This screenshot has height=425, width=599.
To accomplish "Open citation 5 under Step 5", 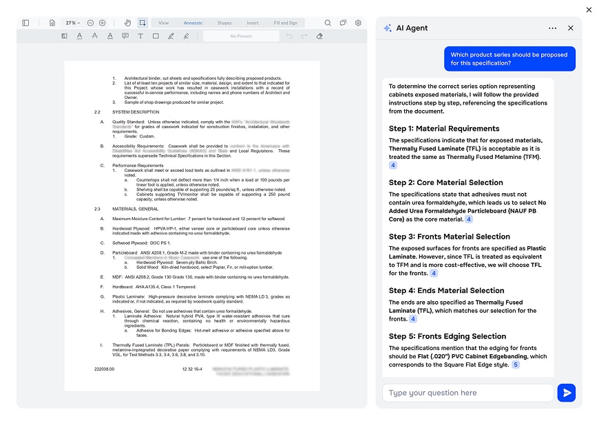I will click(515, 364).
